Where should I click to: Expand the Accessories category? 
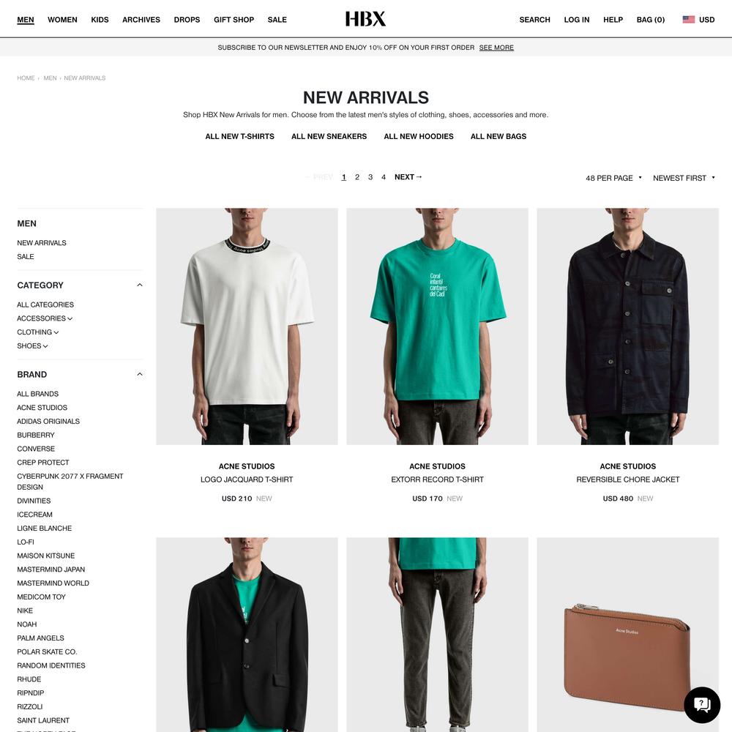tap(45, 318)
